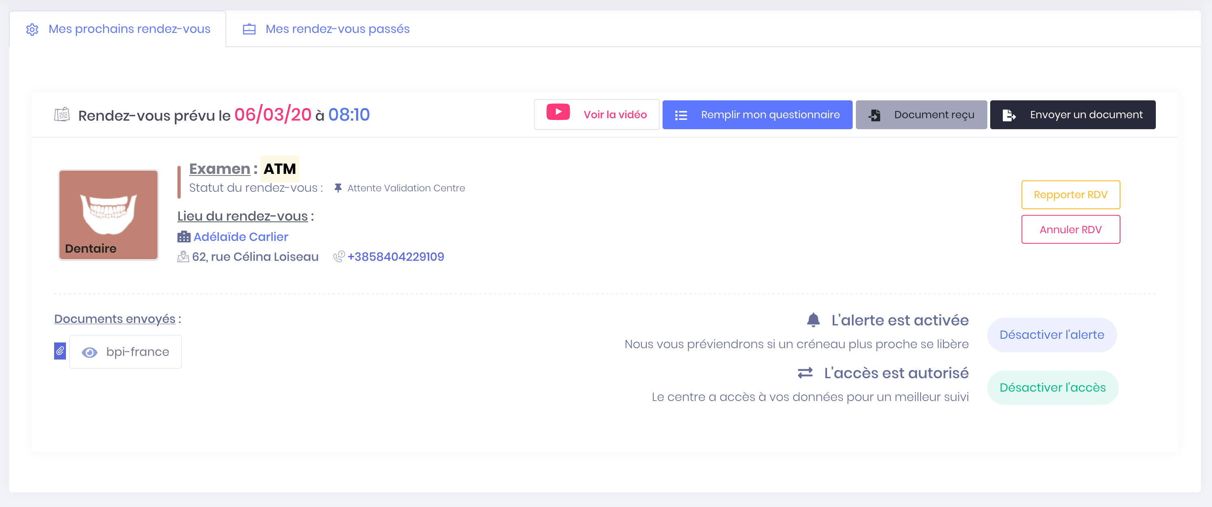Click the gear icon on upcoming appointments tab

click(32, 30)
